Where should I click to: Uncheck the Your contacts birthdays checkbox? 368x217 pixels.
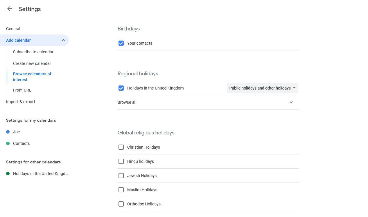coord(121,43)
